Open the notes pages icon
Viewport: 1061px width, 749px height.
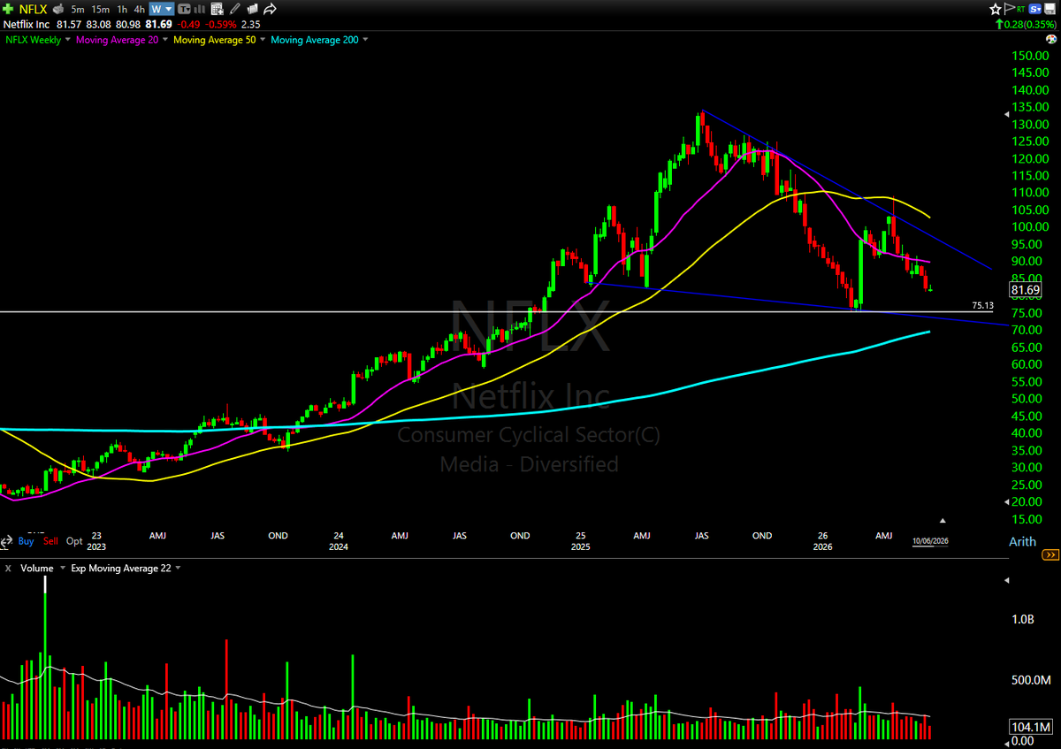(252, 9)
